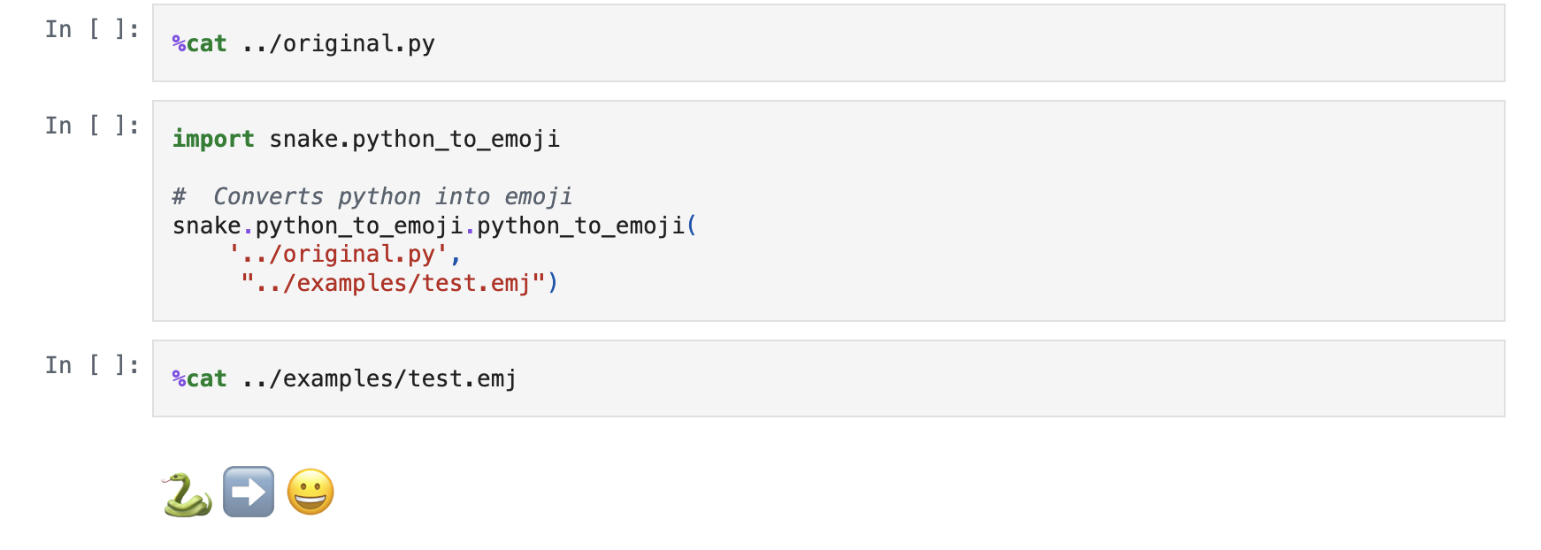The height and width of the screenshot is (550, 1541).
Task: Click the %cat magic in the first cell
Action: 200,43
